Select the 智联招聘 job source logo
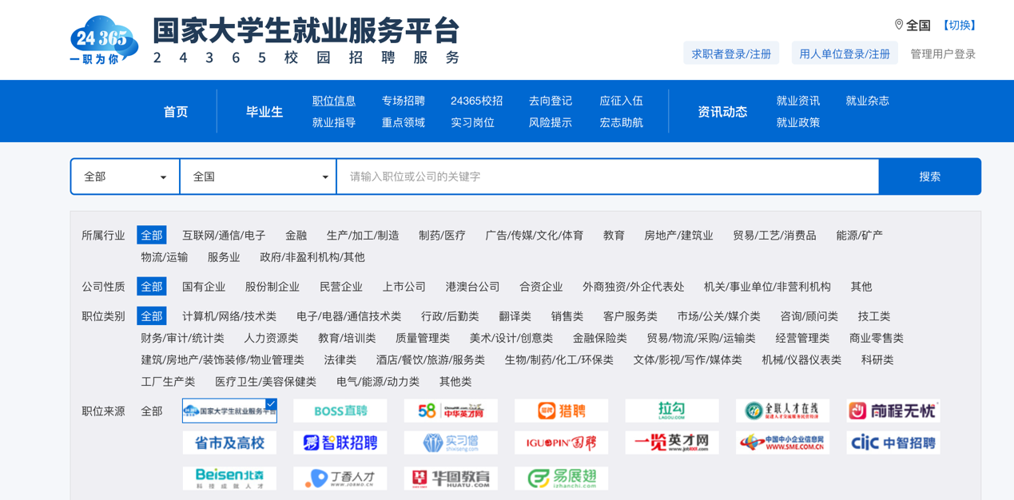This screenshot has height=500, width=1014. [340, 442]
